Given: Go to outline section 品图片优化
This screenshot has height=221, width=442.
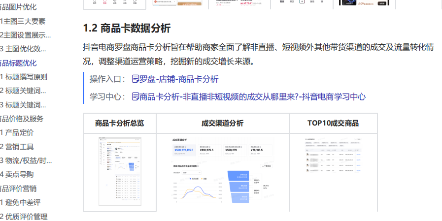Looking at the screenshot, I should pos(18,7).
